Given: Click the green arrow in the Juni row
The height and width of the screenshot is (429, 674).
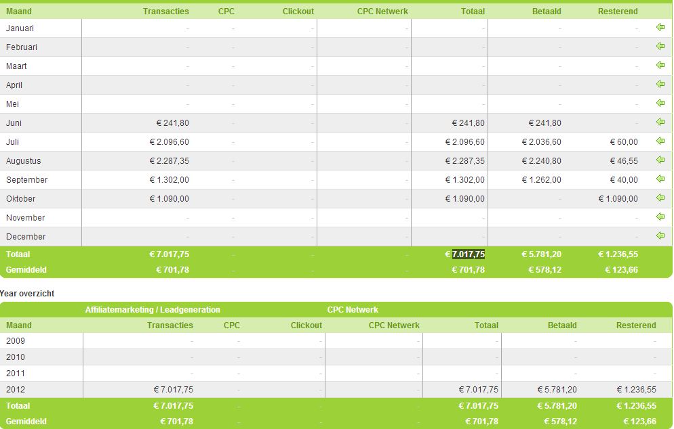Looking at the screenshot, I should point(660,122).
